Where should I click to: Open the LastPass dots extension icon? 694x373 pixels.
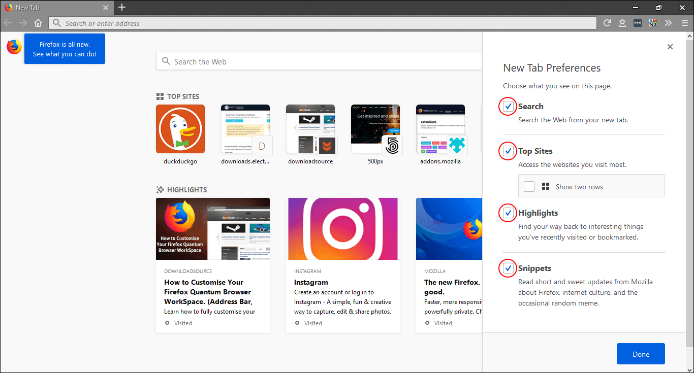click(x=638, y=23)
